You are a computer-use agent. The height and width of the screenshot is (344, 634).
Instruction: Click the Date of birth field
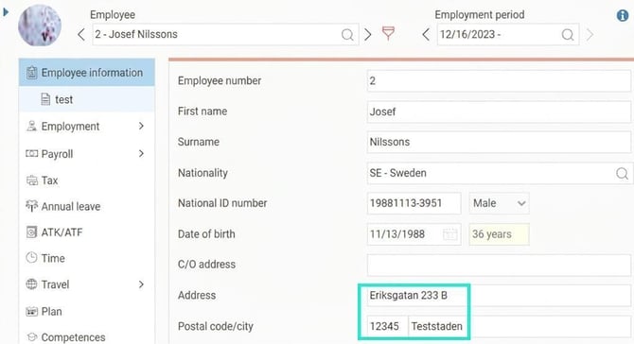coord(414,234)
